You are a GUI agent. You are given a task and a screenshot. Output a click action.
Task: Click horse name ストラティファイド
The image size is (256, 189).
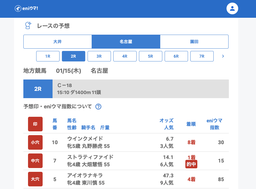tap(90, 157)
